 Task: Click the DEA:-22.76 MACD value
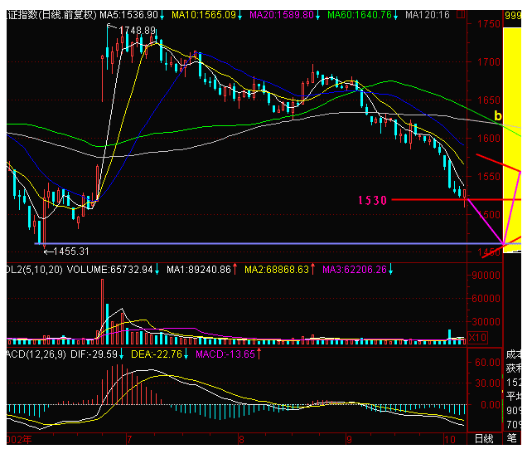157,354
